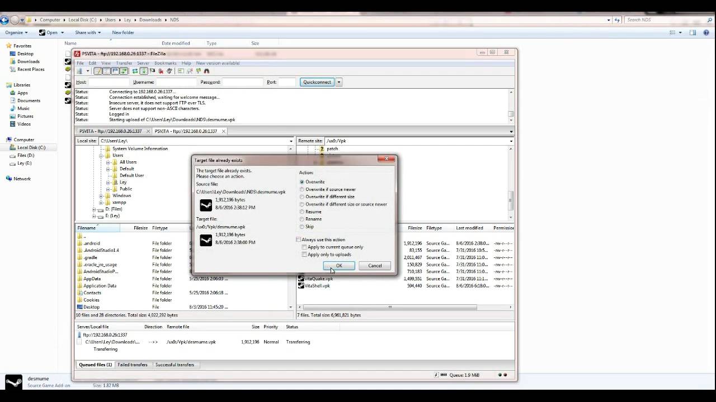Select Overwrite if different size option
The image size is (716, 402).
[x=302, y=197]
